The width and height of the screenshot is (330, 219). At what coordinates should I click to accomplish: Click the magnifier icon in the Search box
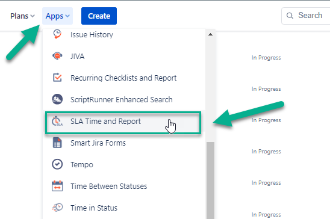290,16
